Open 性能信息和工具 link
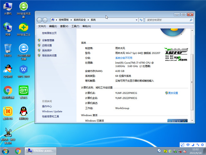This screenshot has height=155, width=206. pyautogui.click(x=51, y=116)
